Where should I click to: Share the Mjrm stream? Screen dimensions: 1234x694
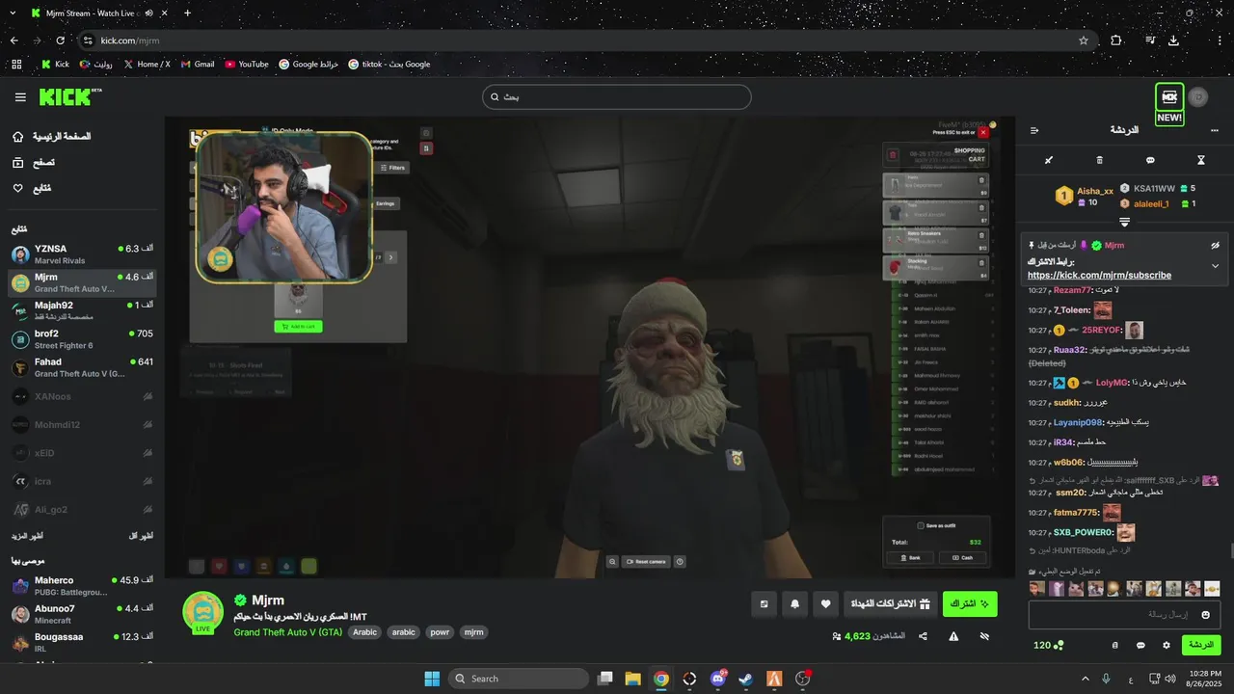923,636
